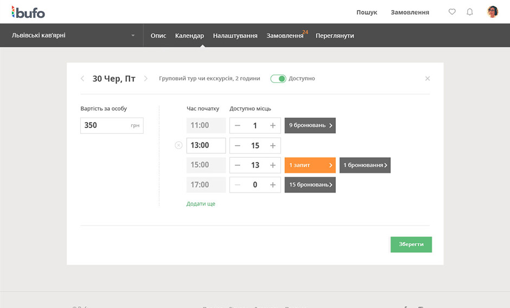Click the Додати ще link

[201, 204]
